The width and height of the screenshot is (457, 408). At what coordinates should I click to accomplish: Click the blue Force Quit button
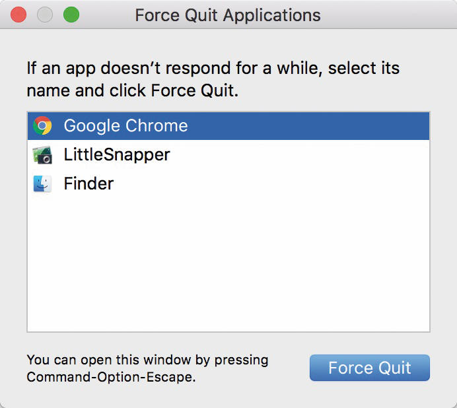[370, 368]
